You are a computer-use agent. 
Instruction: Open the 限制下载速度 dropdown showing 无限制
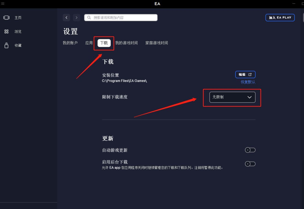(232, 97)
